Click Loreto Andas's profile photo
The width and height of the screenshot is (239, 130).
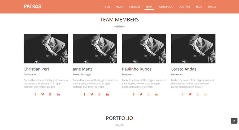pos(193,49)
